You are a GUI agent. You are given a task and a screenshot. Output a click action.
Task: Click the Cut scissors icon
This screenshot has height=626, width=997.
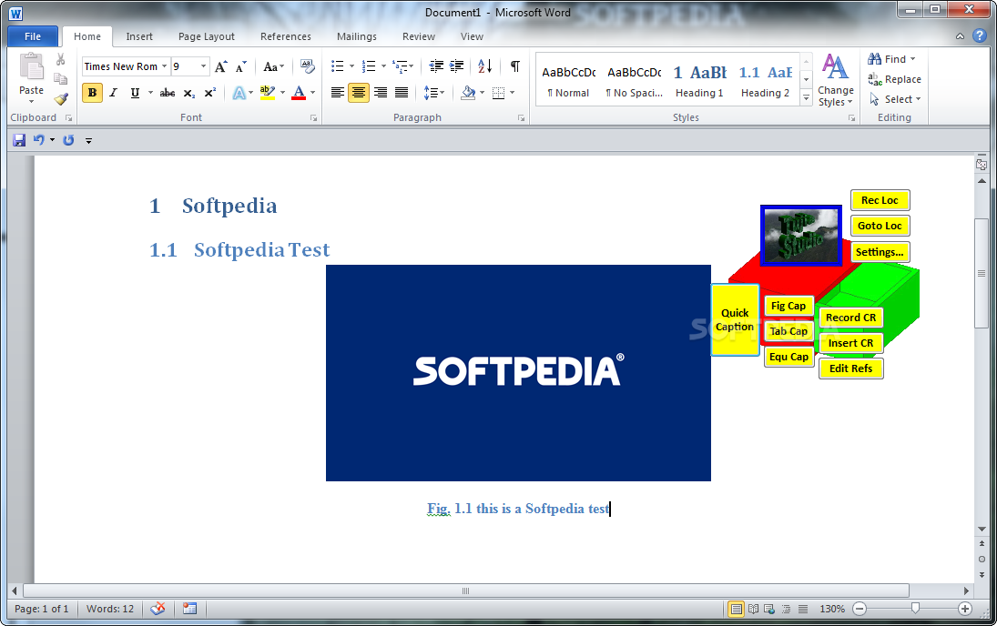click(60, 60)
